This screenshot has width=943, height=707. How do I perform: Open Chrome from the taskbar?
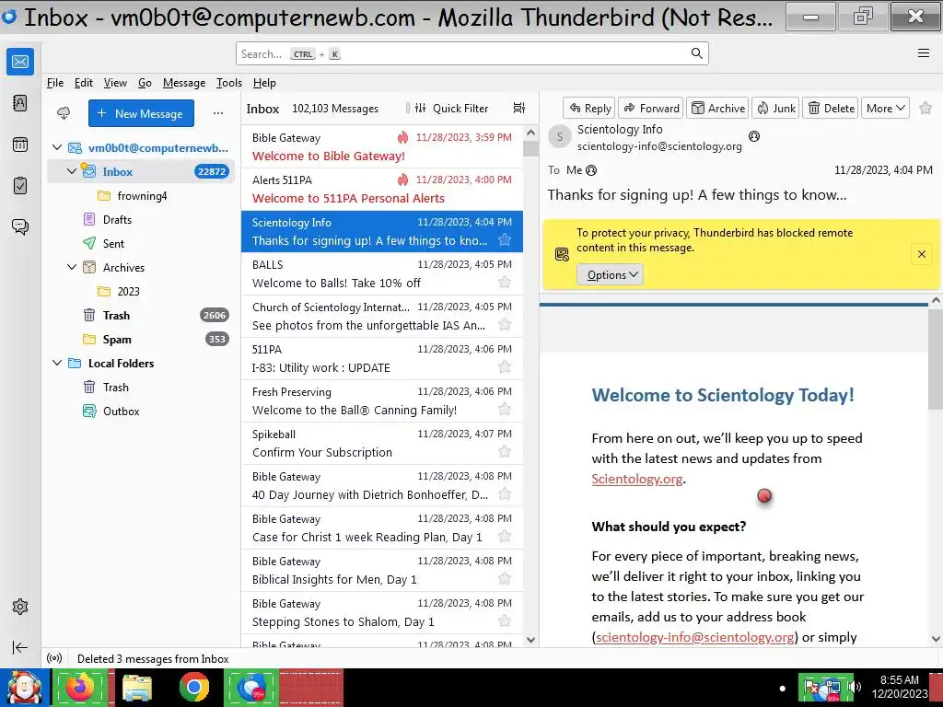pyautogui.click(x=193, y=688)
